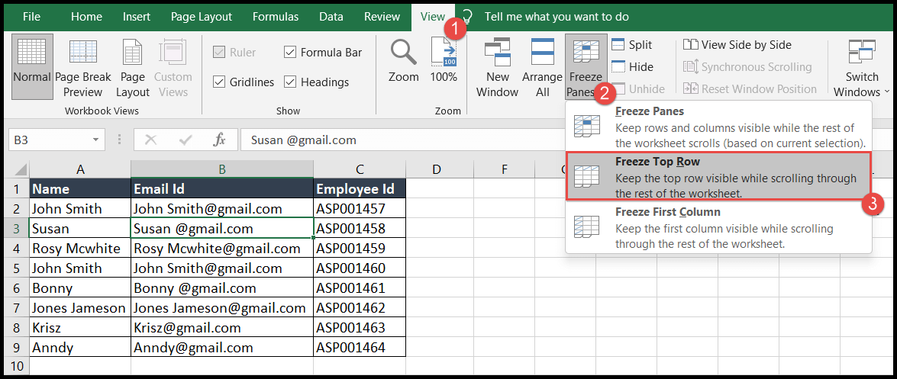Open the File tab
The width and height of the screenshot is (897, 379).
(31, 17)
